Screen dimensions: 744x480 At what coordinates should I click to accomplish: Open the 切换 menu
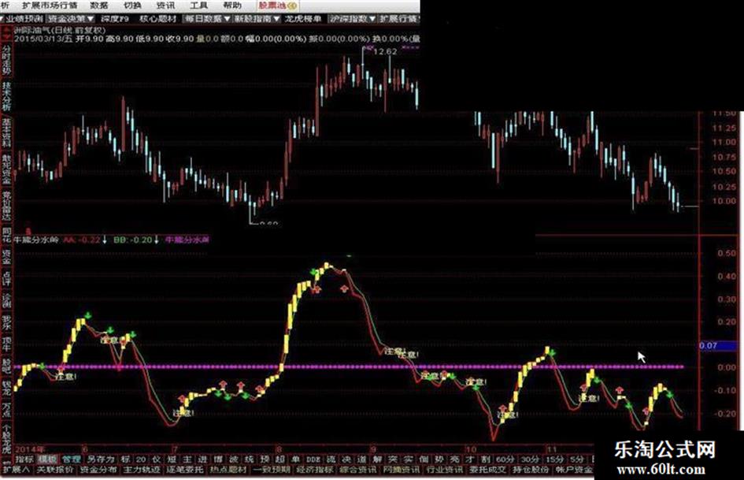(132, 6)
